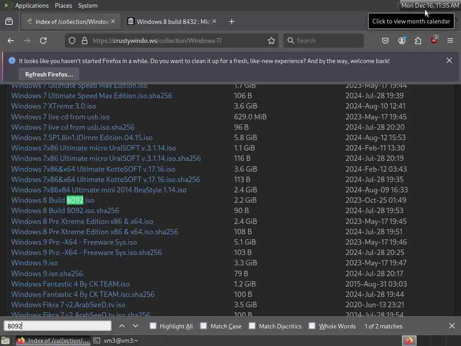The width and height of the screenshot is (461, 346).
Task: Click the show desktop icon in bottom panel
Action: (5, 341)
